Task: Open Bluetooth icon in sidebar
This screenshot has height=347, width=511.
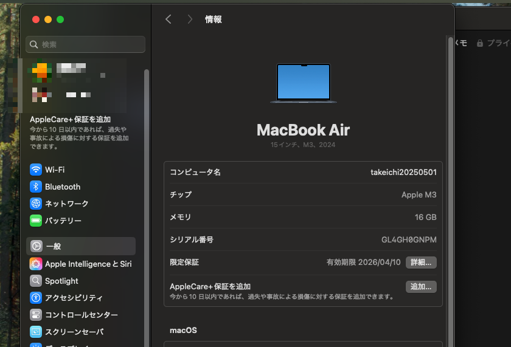Action: pyautogui.click(x=36, y=187)
